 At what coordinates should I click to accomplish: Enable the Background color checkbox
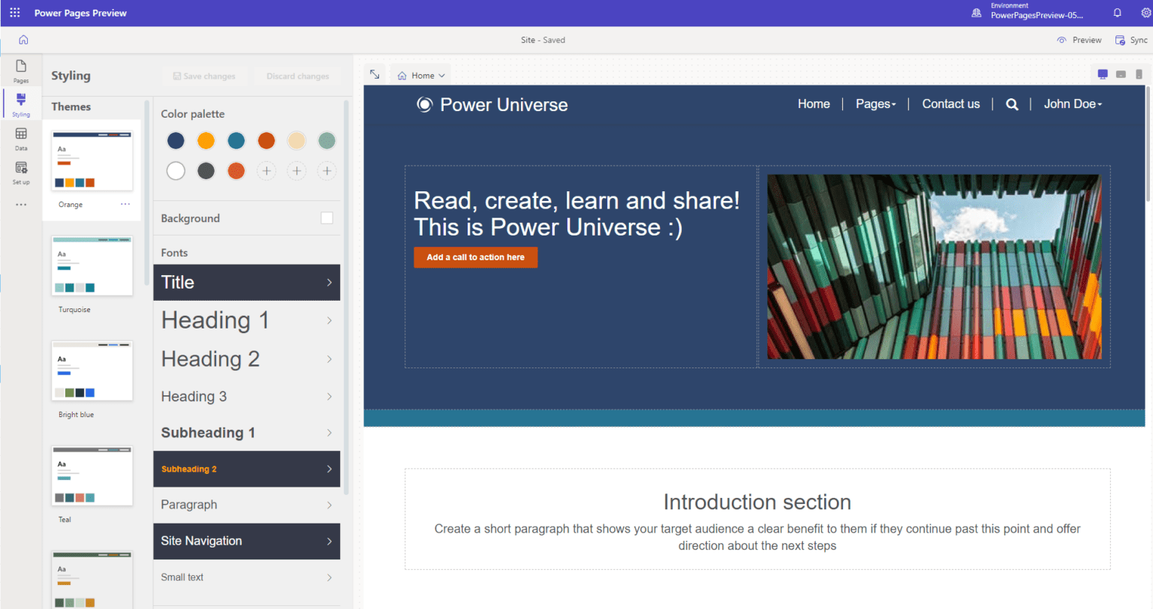pos(327,217)
